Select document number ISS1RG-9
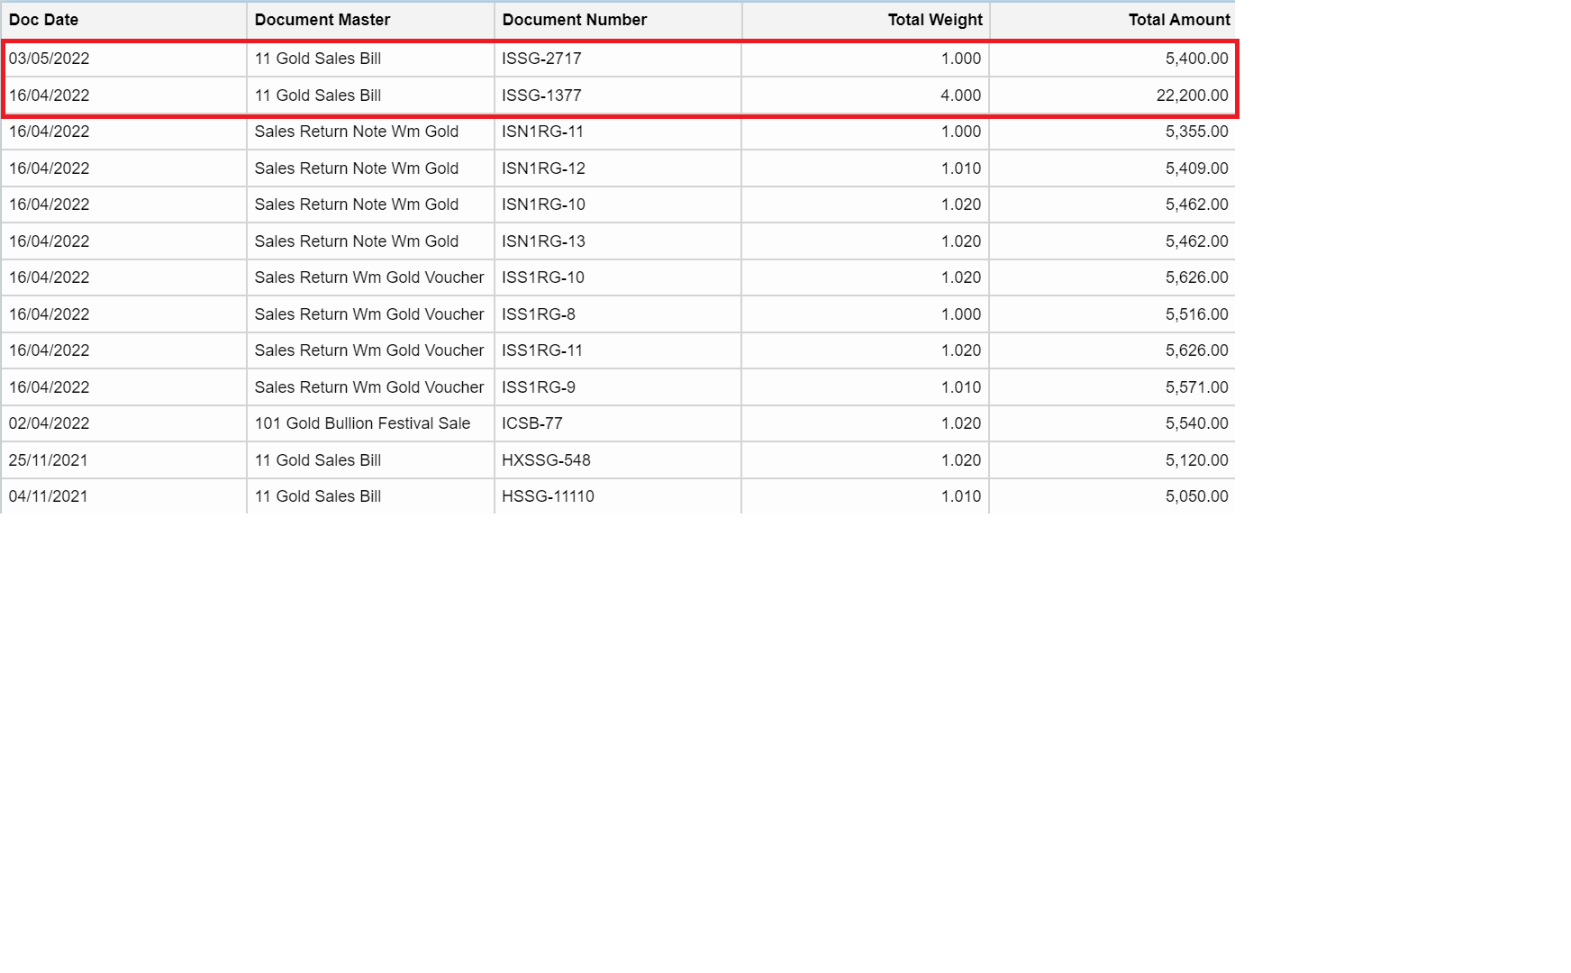1571x973 pixels. pos(539,387)
